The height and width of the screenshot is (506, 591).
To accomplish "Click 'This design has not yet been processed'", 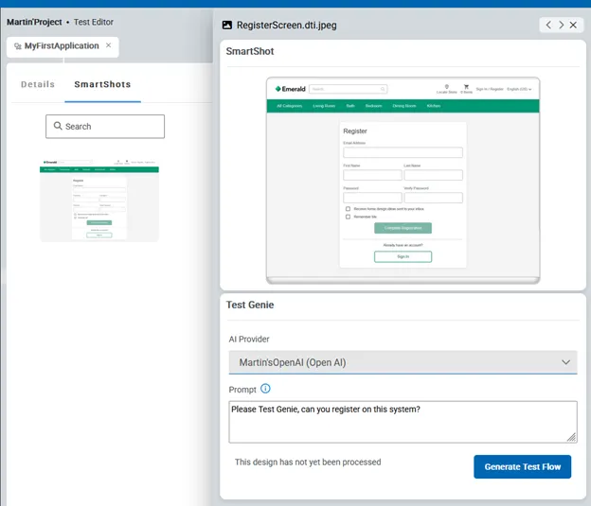I will [x=308, y=462].
